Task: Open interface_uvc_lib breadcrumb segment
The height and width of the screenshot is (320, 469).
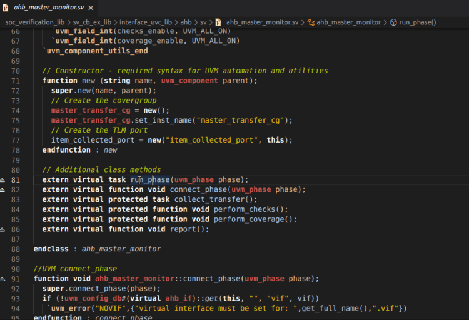Action: click(146, 22)
